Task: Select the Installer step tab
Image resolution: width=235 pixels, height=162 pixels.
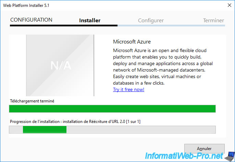Action: [x=90, y=21]
